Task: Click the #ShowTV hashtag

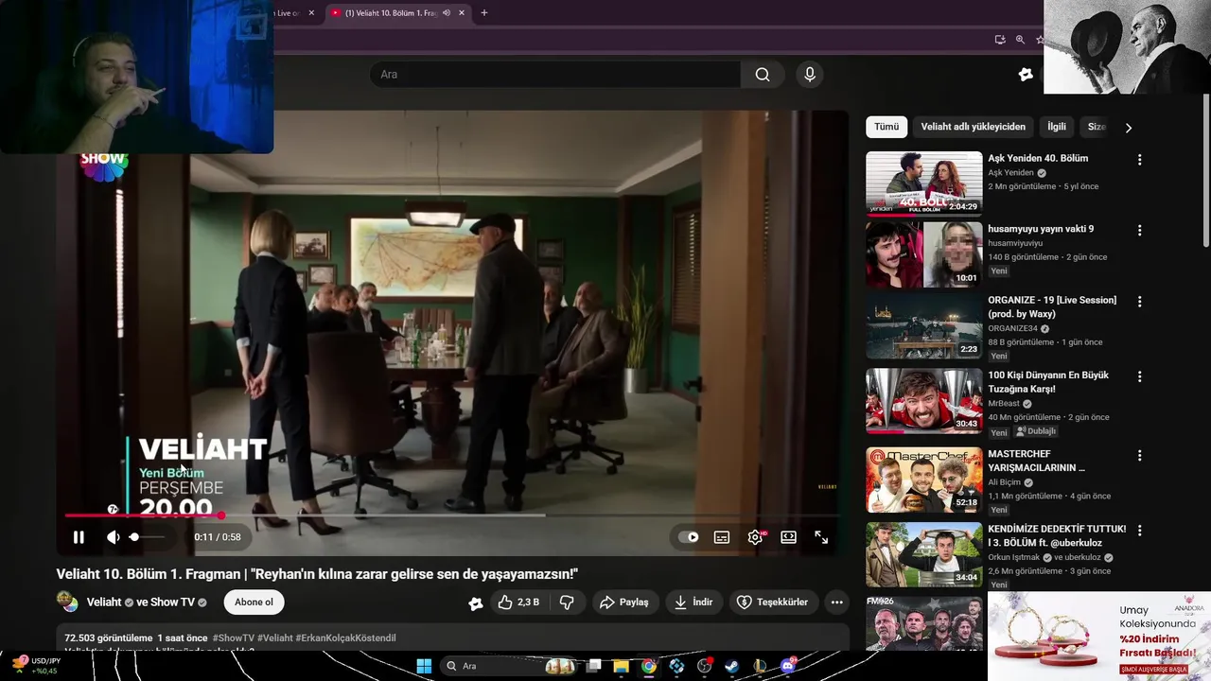Action: tap(233, 638)
